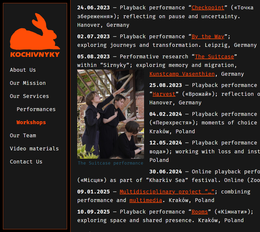Open the About Us page

click(x=23, y=70)
